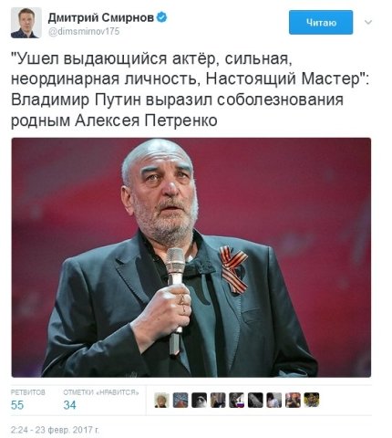Open the @dimsmirnov175 handle link

tap(84, 31)
